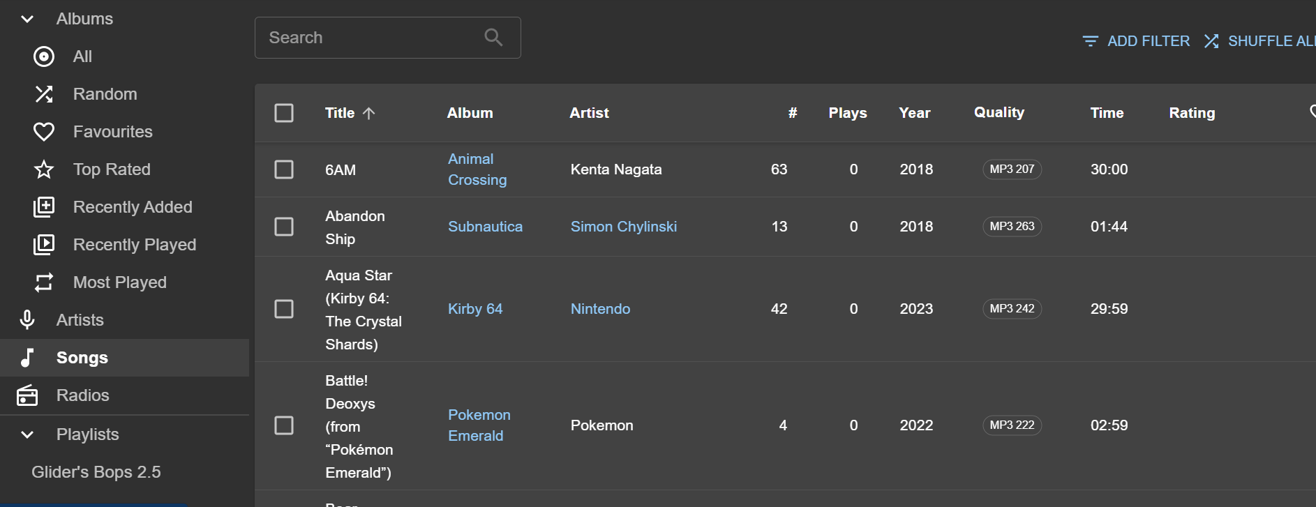Open the Subnautica album link
1316x507 pixels.
pyautogui.click(x=485, y=227)
